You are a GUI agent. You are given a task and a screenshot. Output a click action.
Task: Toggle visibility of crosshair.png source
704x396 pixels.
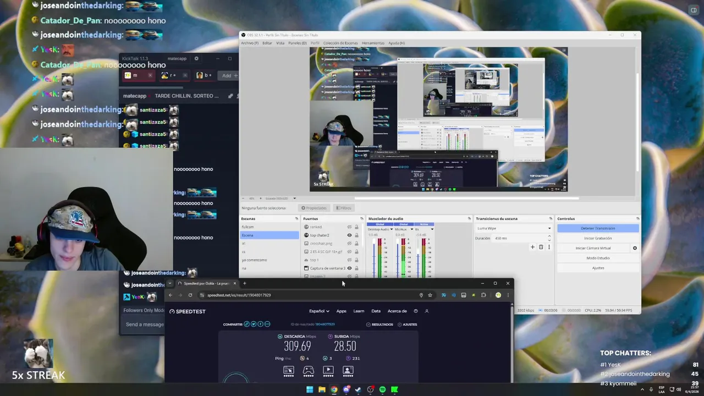click(x=349, y=243)
